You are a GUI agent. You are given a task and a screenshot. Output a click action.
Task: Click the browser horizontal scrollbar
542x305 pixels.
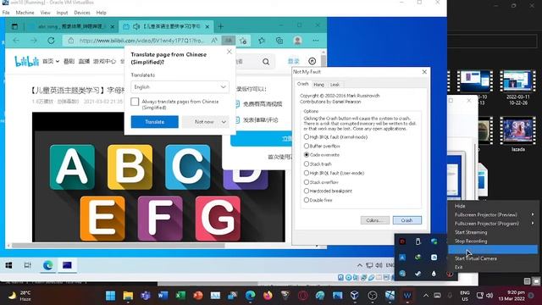tap(119, 246)
